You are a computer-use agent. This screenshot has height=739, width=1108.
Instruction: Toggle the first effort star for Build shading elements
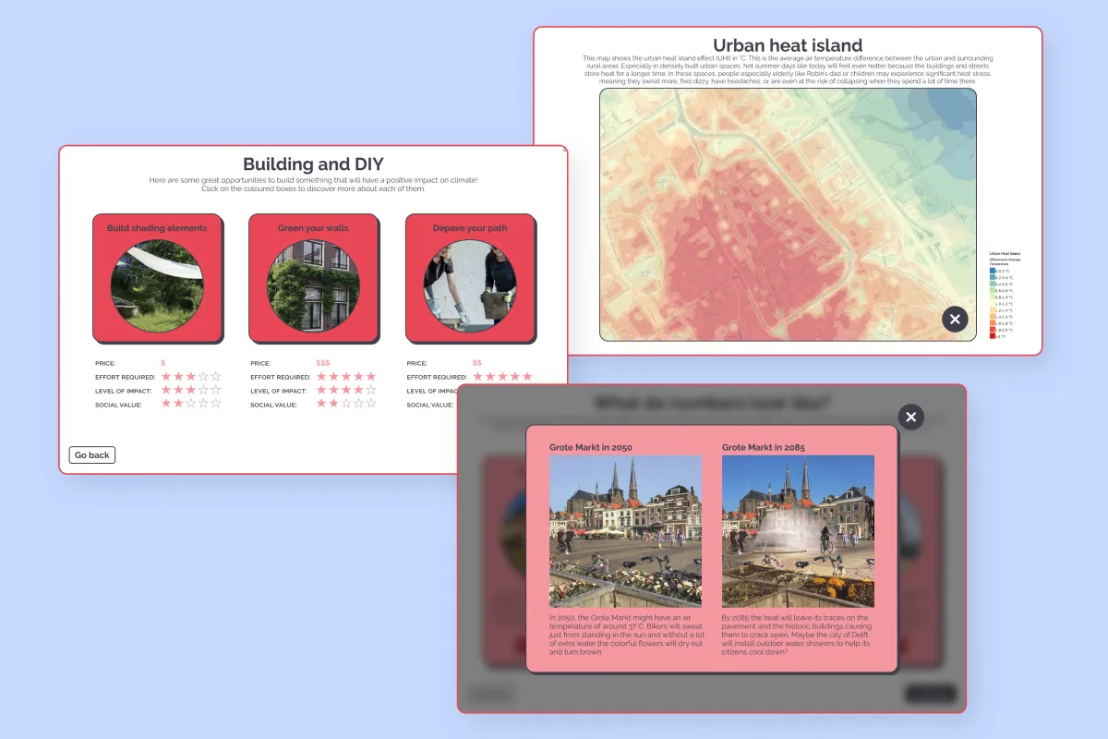[x=165, y=377]
